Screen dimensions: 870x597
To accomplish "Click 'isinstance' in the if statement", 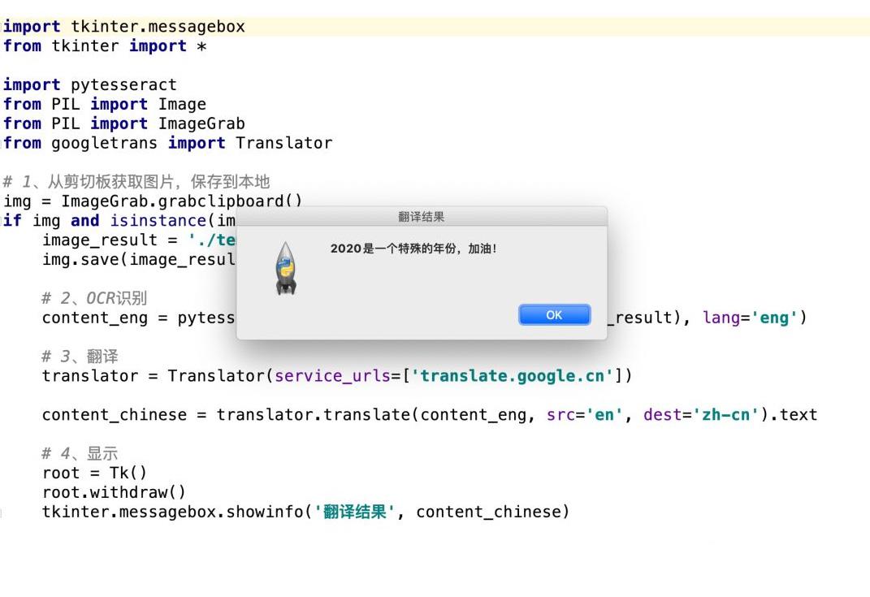I will click(158, 221).
